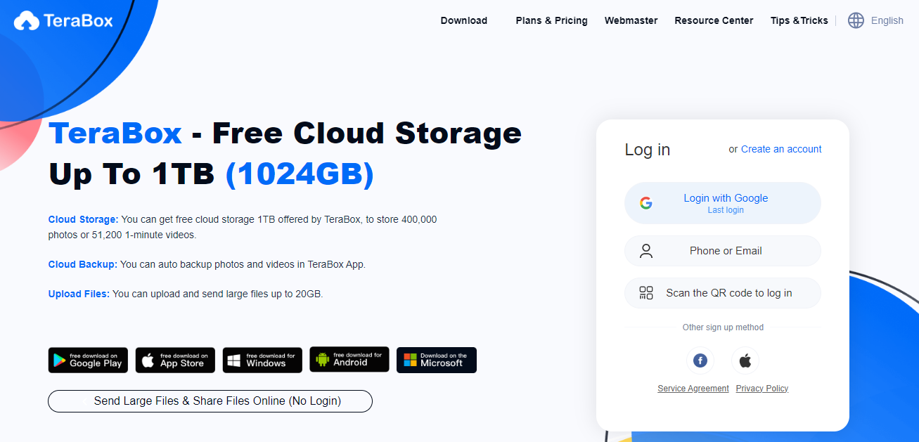Open the Service Agreement link
This screenshot has width=919, height=442.
tap(693, 389)
